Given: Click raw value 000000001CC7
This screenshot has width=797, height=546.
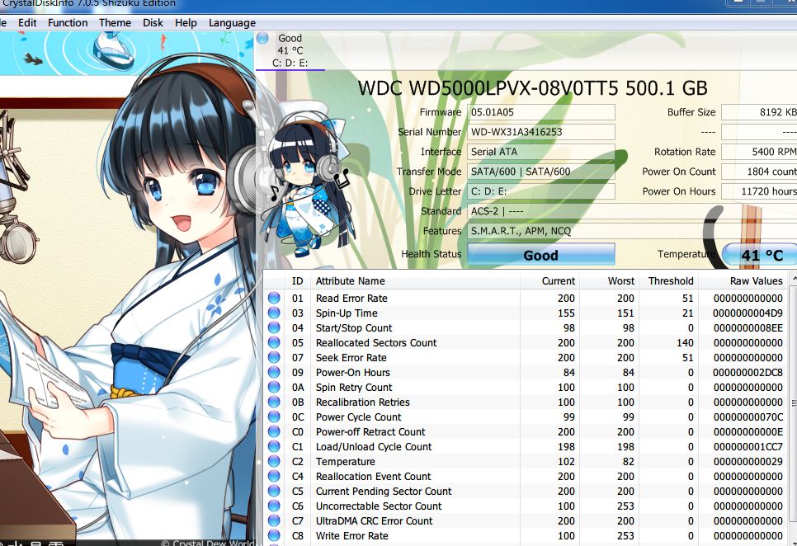Looking at the screenshot, I should tap(747, 446).
